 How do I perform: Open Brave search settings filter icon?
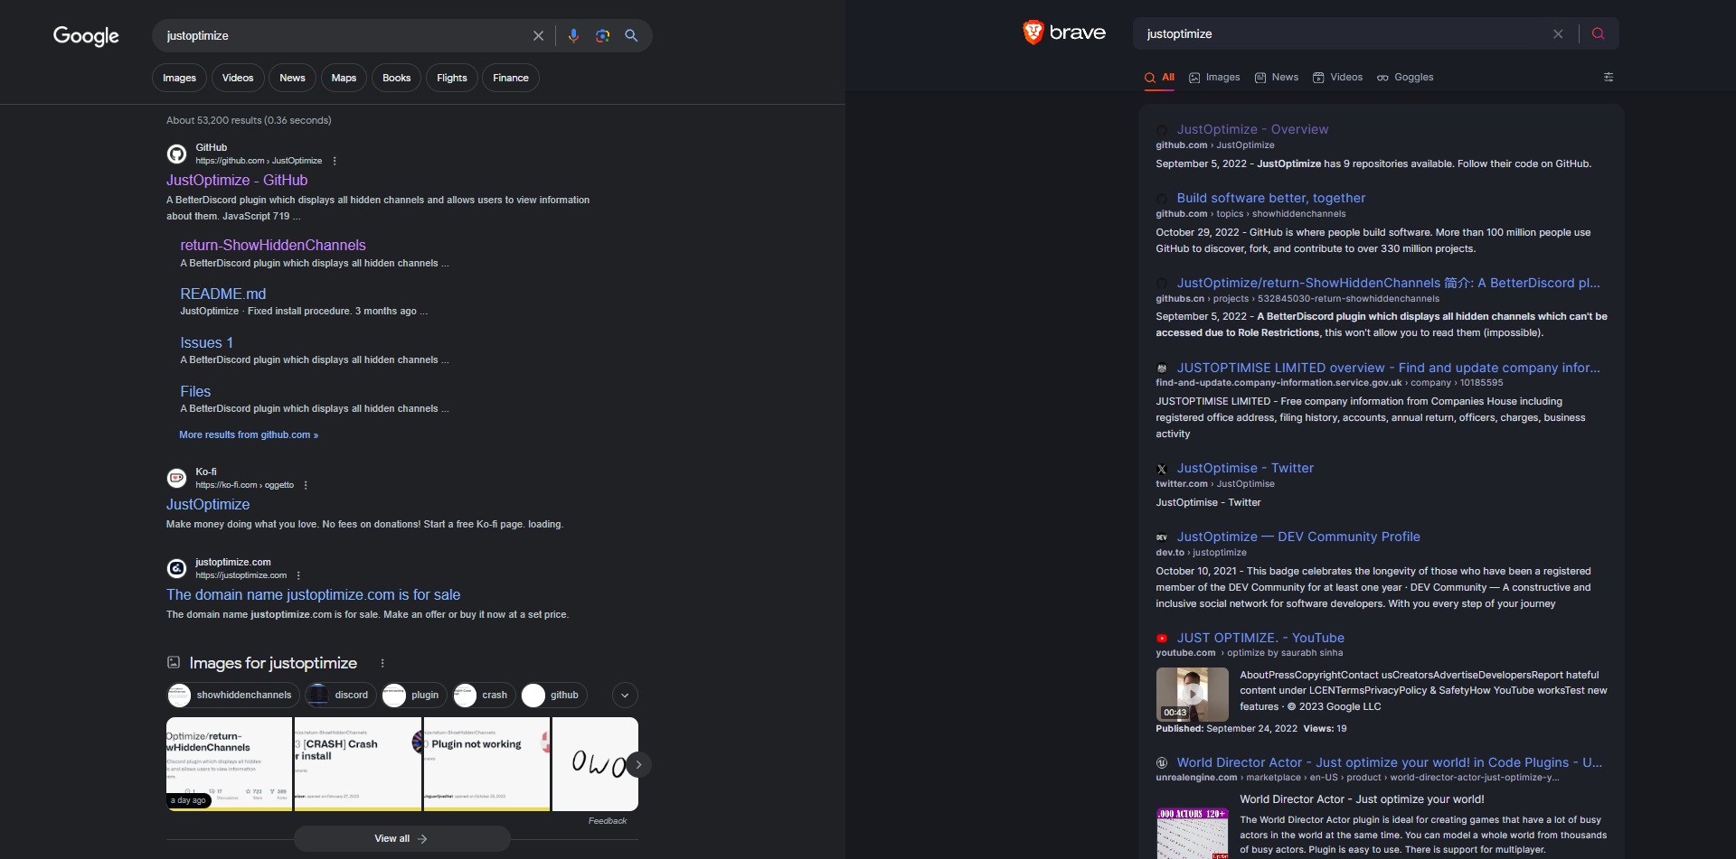coord(1609,78)
